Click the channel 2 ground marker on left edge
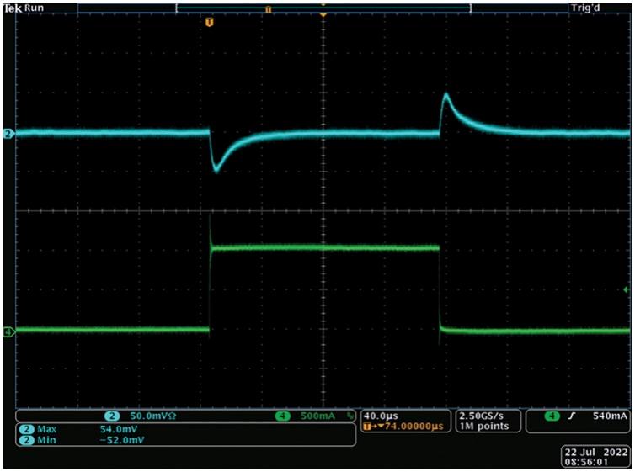This screenshot has width=635, height=472. point(9,133)
